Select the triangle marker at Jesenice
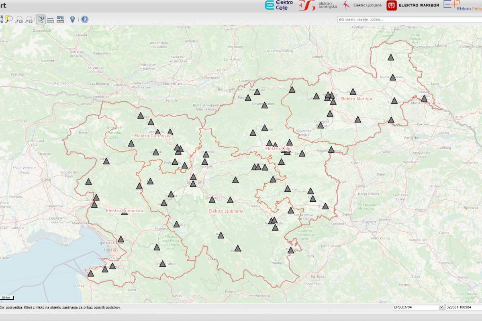This screenshot has width=482, height=321. tap(141, 115)
